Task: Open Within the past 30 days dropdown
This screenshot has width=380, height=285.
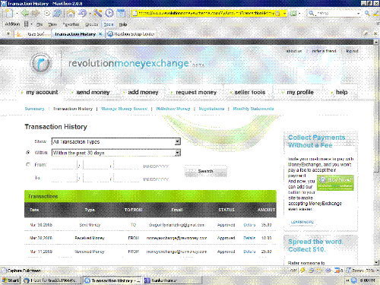Action: click(116, 153)
